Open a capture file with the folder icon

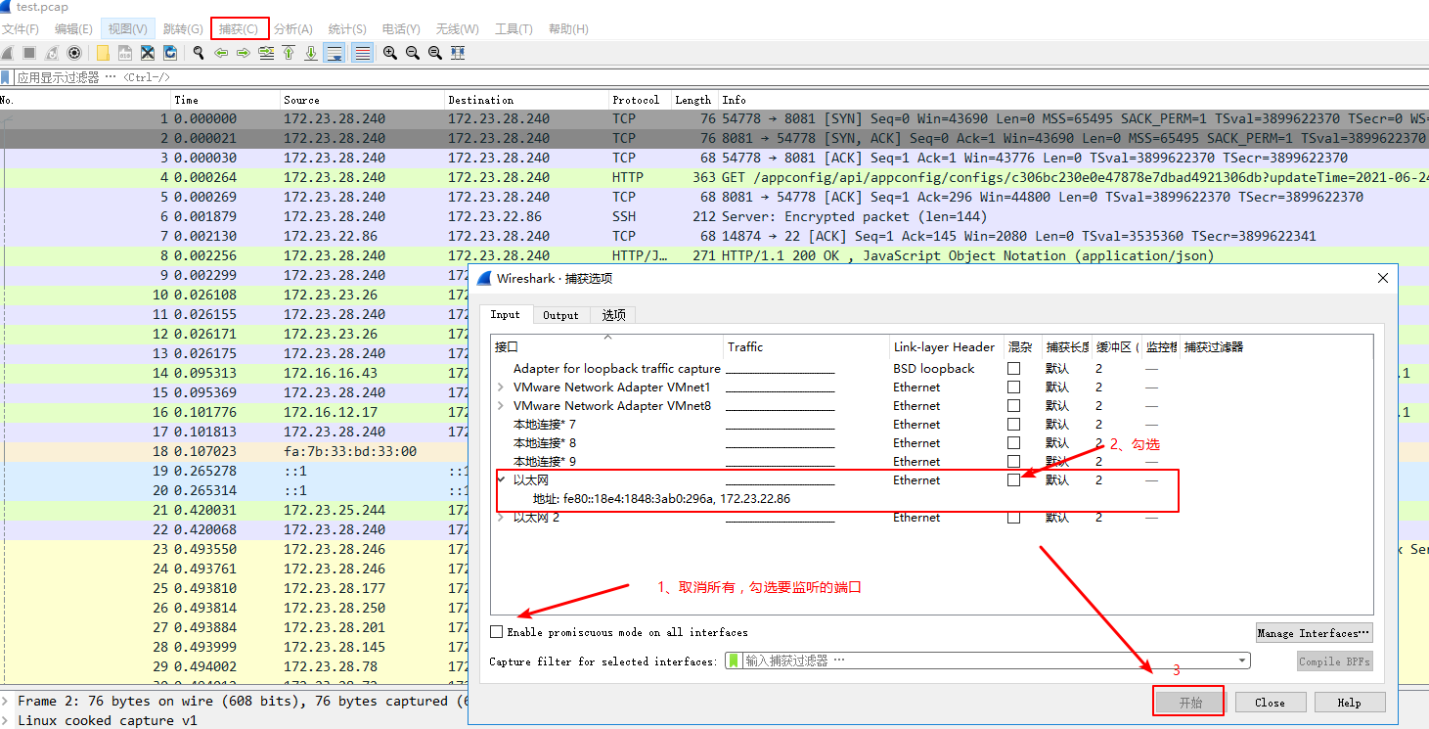(103, 53)
